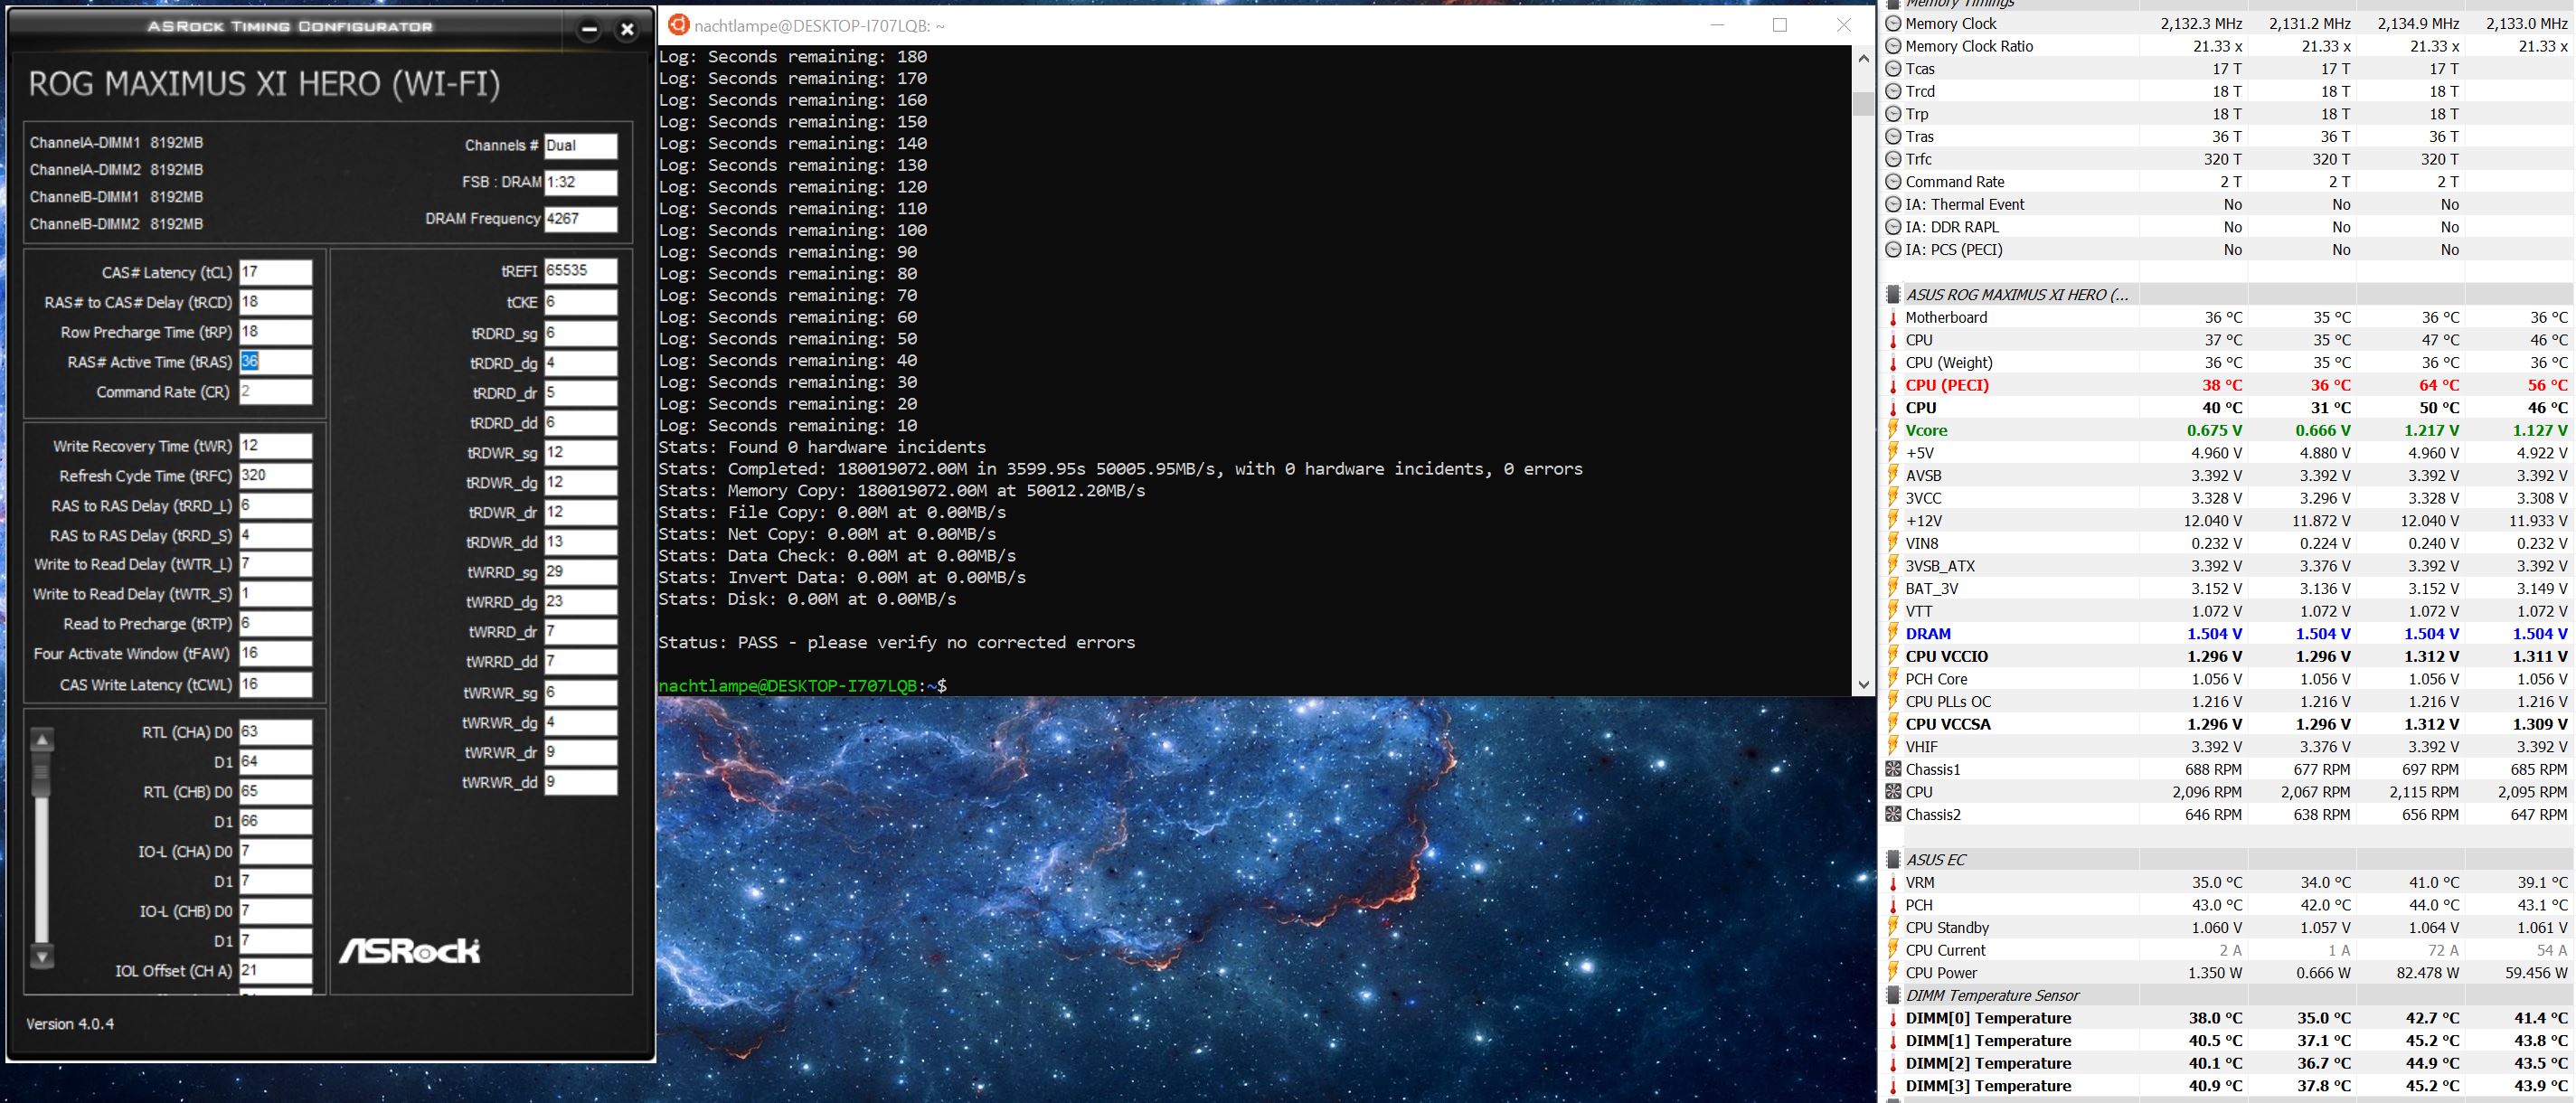Click the ASUS EC section chip icon

(x=1892, y=860)
